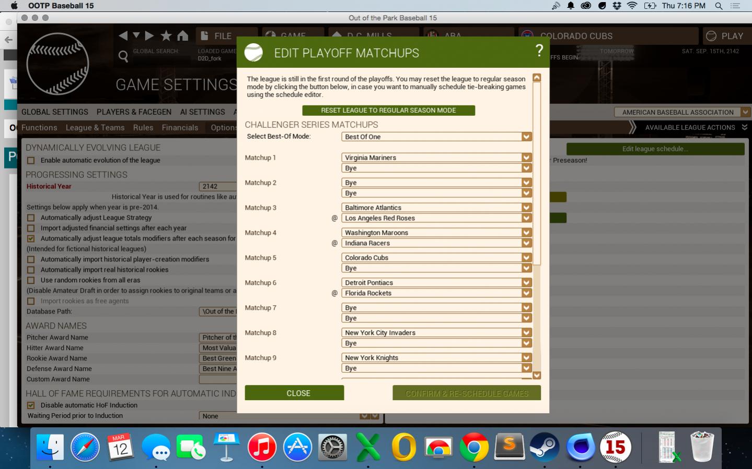Viewport: 752px width, 469px height.
Task: Check Use random rookies from all eras
Action: pos(31,280)
